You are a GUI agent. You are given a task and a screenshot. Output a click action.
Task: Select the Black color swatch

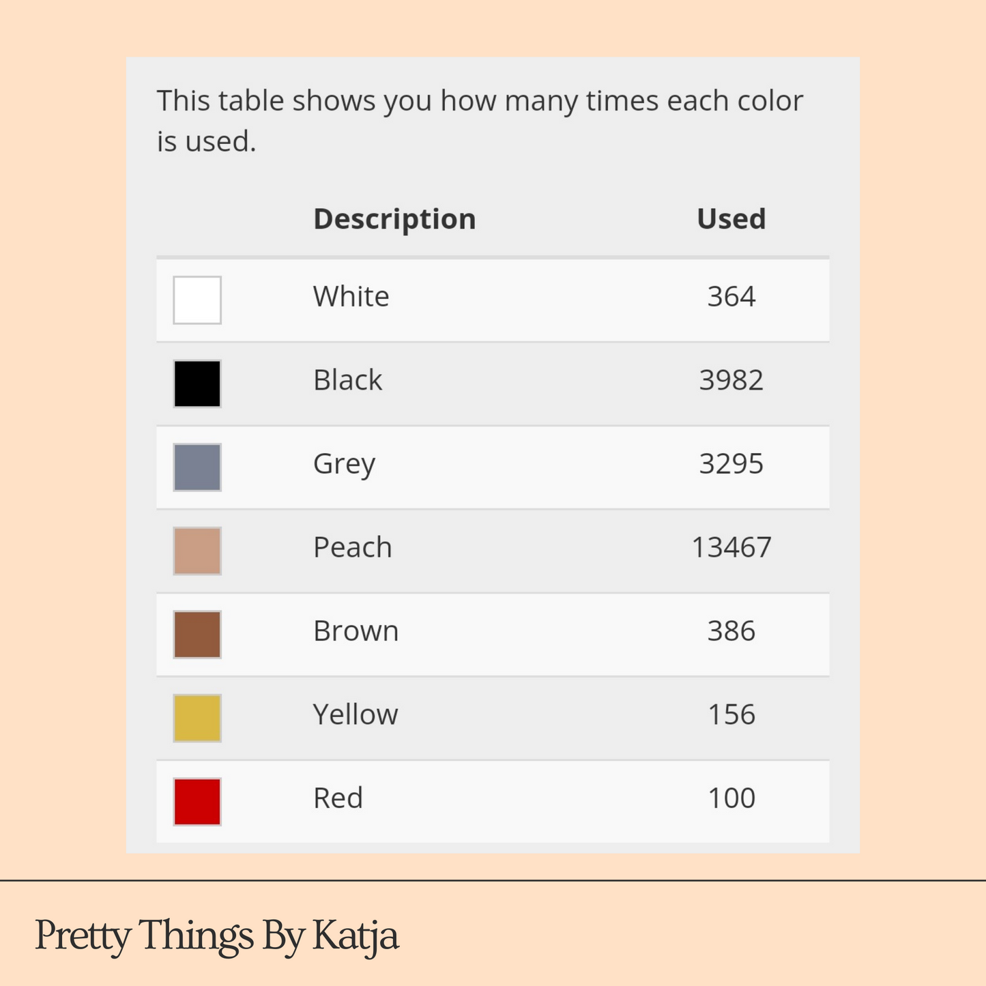tap(197, 383)
